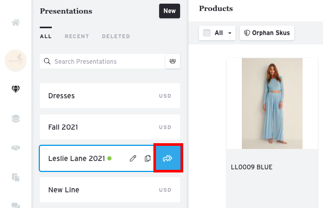Select the diamond presentations icon in sidebar
323x208 pixels.
16,89
